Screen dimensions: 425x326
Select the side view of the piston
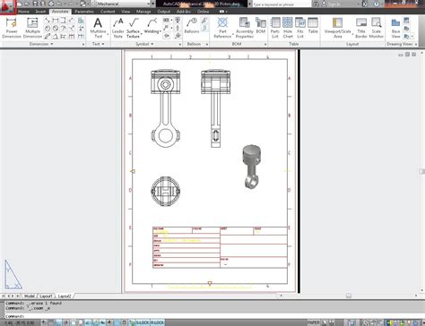tap(215, 108)
